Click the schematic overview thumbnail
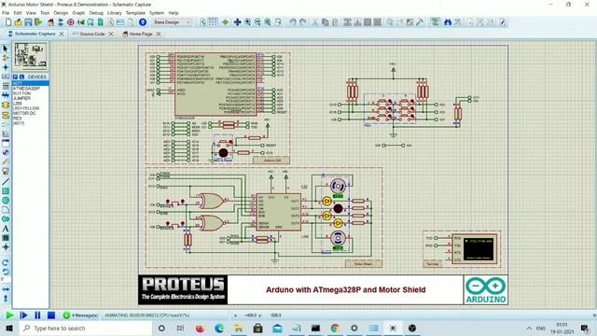597x336 pixels. click(31, 56)
